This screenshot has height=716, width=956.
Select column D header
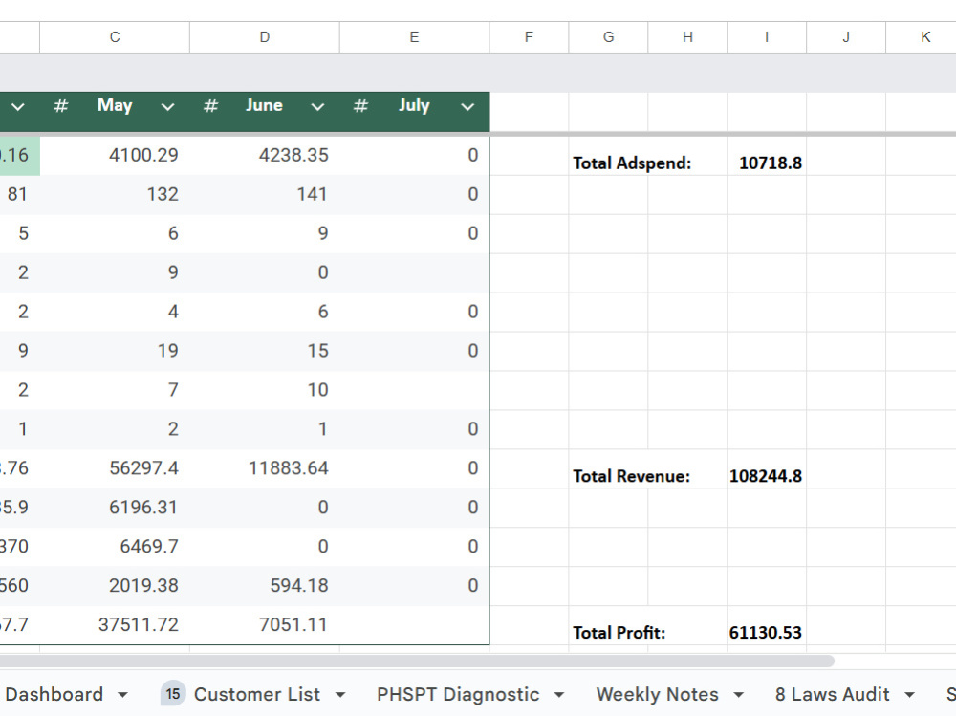265,37
